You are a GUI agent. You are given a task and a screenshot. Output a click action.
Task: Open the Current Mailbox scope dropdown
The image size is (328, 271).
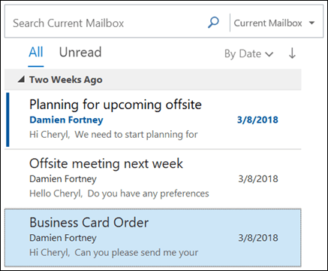(274, 23)
